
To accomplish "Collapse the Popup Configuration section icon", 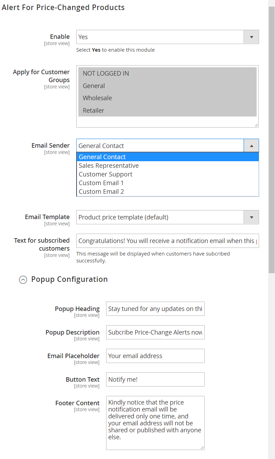I will pos(23,280).
